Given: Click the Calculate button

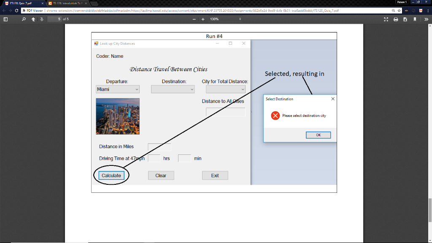Looking at the screenshot, I should point(111,175).
